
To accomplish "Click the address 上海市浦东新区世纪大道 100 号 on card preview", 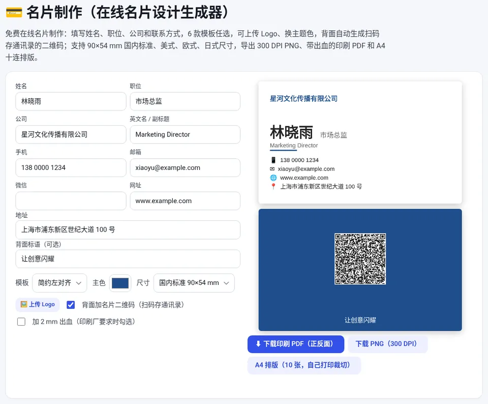I will click(x=321, y=186).
